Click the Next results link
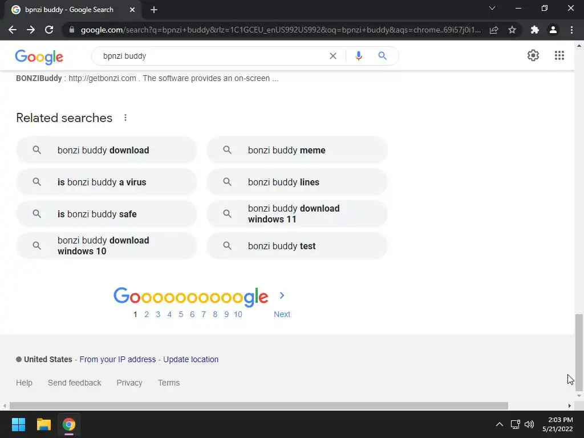Image resolution: width=584 pixels, height=438 pixels. 282,314
